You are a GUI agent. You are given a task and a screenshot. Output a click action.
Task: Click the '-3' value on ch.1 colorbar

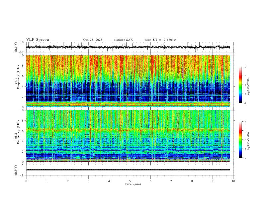coord(245,67)
